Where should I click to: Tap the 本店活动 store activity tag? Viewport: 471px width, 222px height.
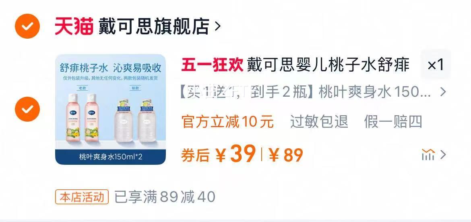point(82,197)
